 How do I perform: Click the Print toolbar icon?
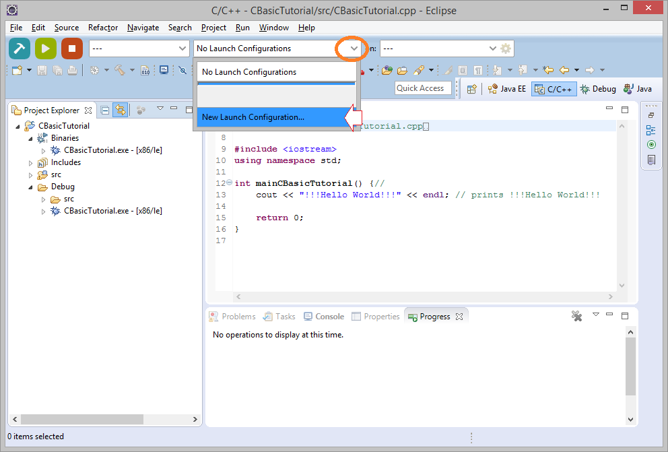(73, 70)
